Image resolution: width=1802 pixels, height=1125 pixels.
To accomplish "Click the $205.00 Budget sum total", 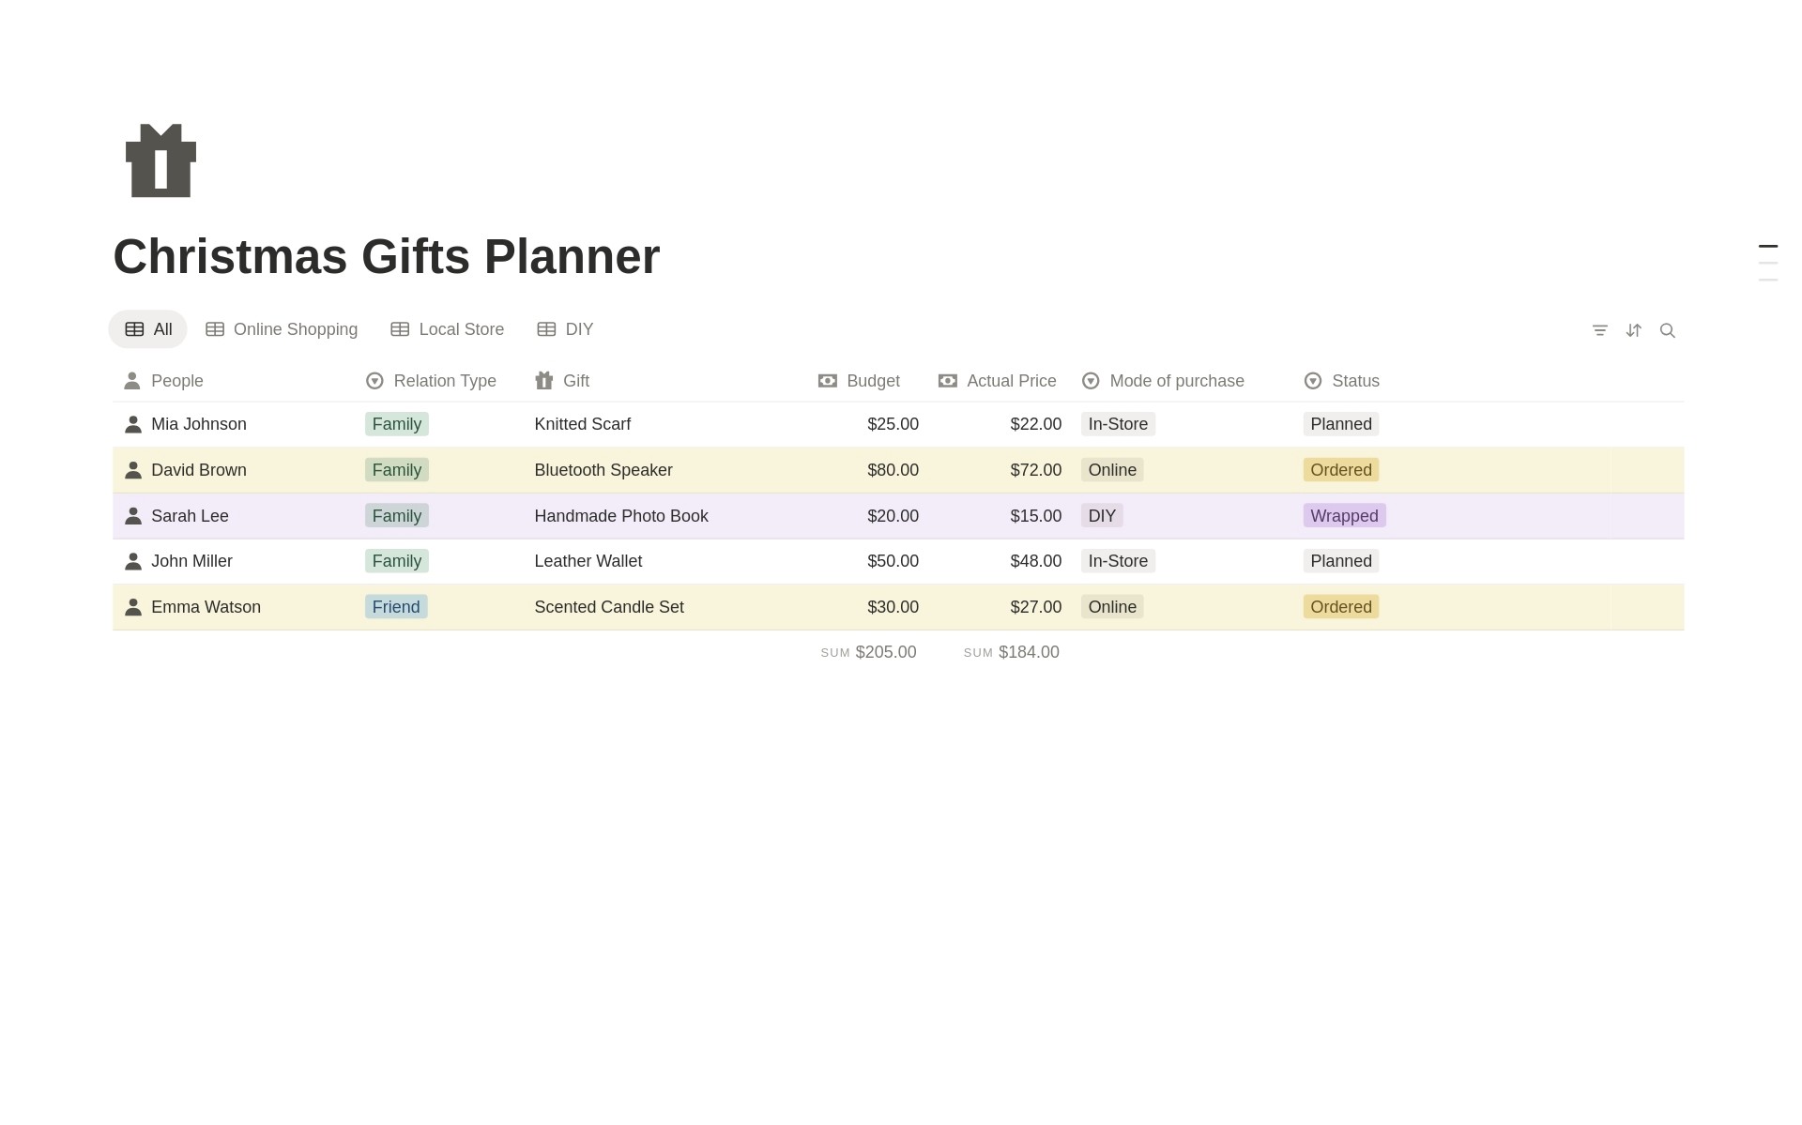I will point(886,651).
